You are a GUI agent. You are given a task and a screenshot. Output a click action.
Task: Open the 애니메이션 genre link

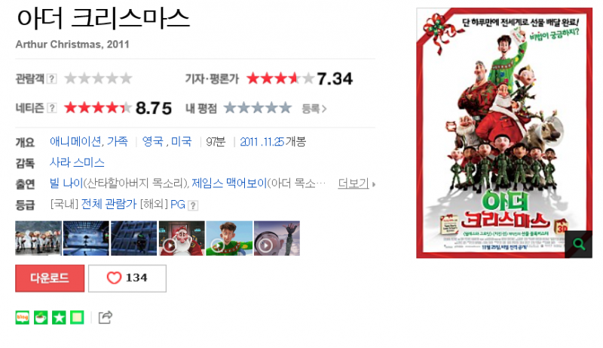[75, 142]
